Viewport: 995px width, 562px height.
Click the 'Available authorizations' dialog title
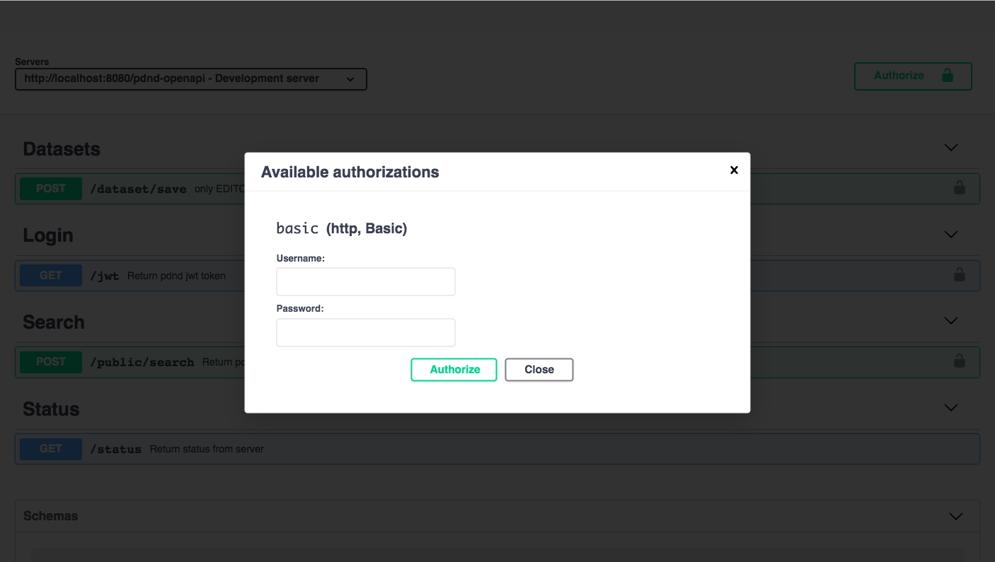[350, 172]
